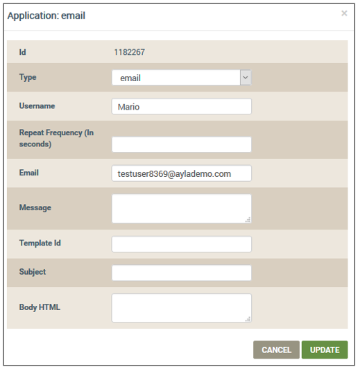This screenshot has width=358, height=369.
Task: Click inside the Body HTML text area
Action: [x=182, y=308]
